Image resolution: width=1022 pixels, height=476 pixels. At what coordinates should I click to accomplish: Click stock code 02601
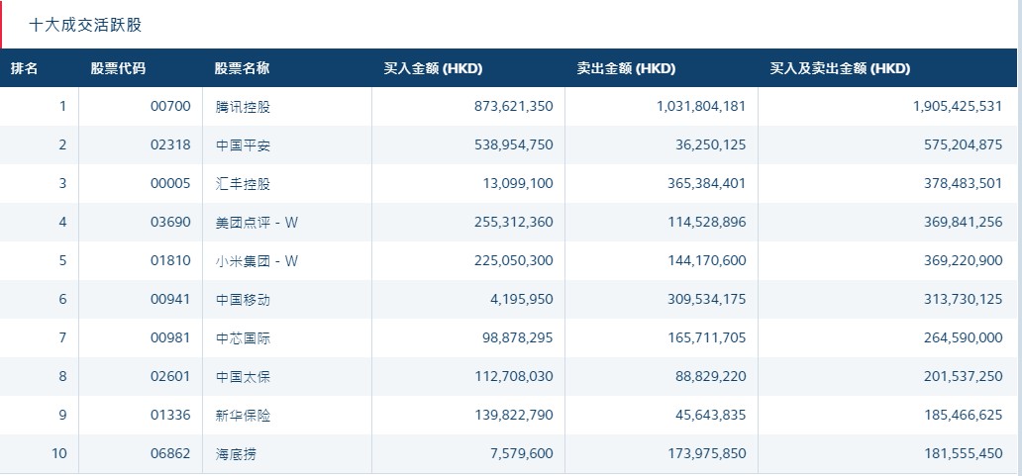point(170,376)
